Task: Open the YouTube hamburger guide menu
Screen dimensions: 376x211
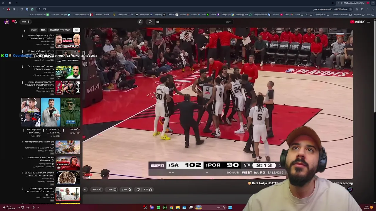Action: 368,22
